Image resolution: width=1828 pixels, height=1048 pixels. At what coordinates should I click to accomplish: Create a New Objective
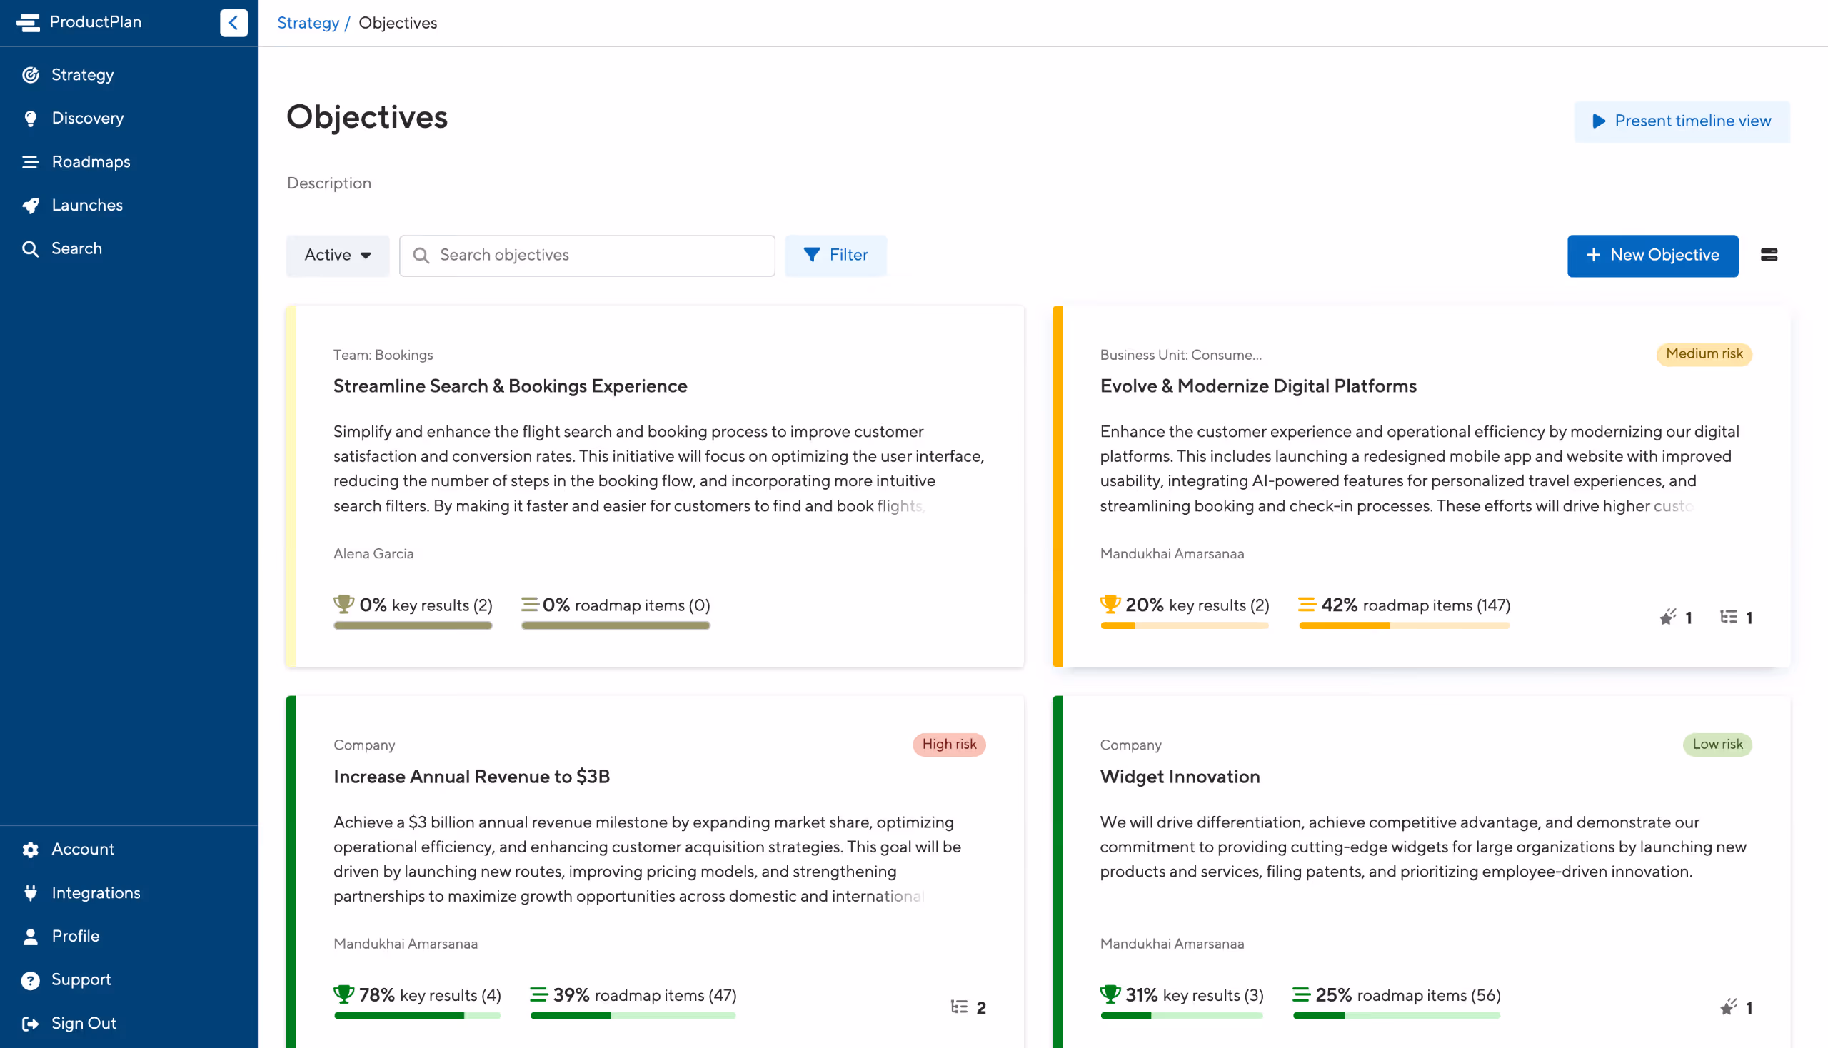(1652, 256)
